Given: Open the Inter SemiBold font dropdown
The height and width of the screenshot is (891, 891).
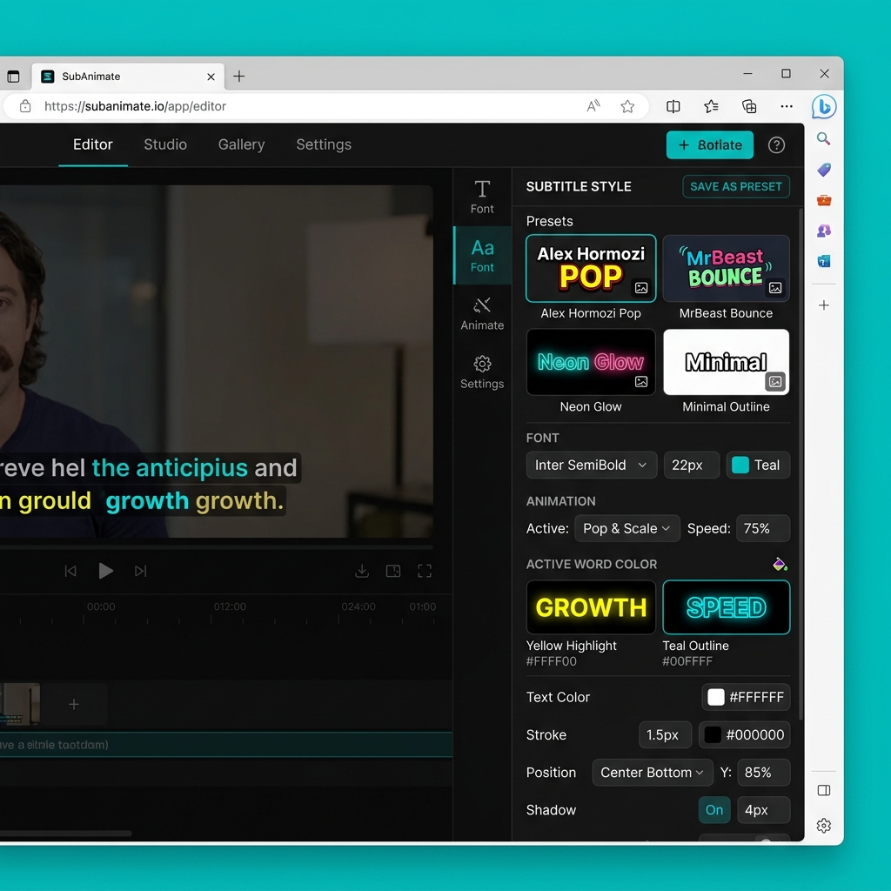Looking at the screenshot, I should (x=591, y=465).
